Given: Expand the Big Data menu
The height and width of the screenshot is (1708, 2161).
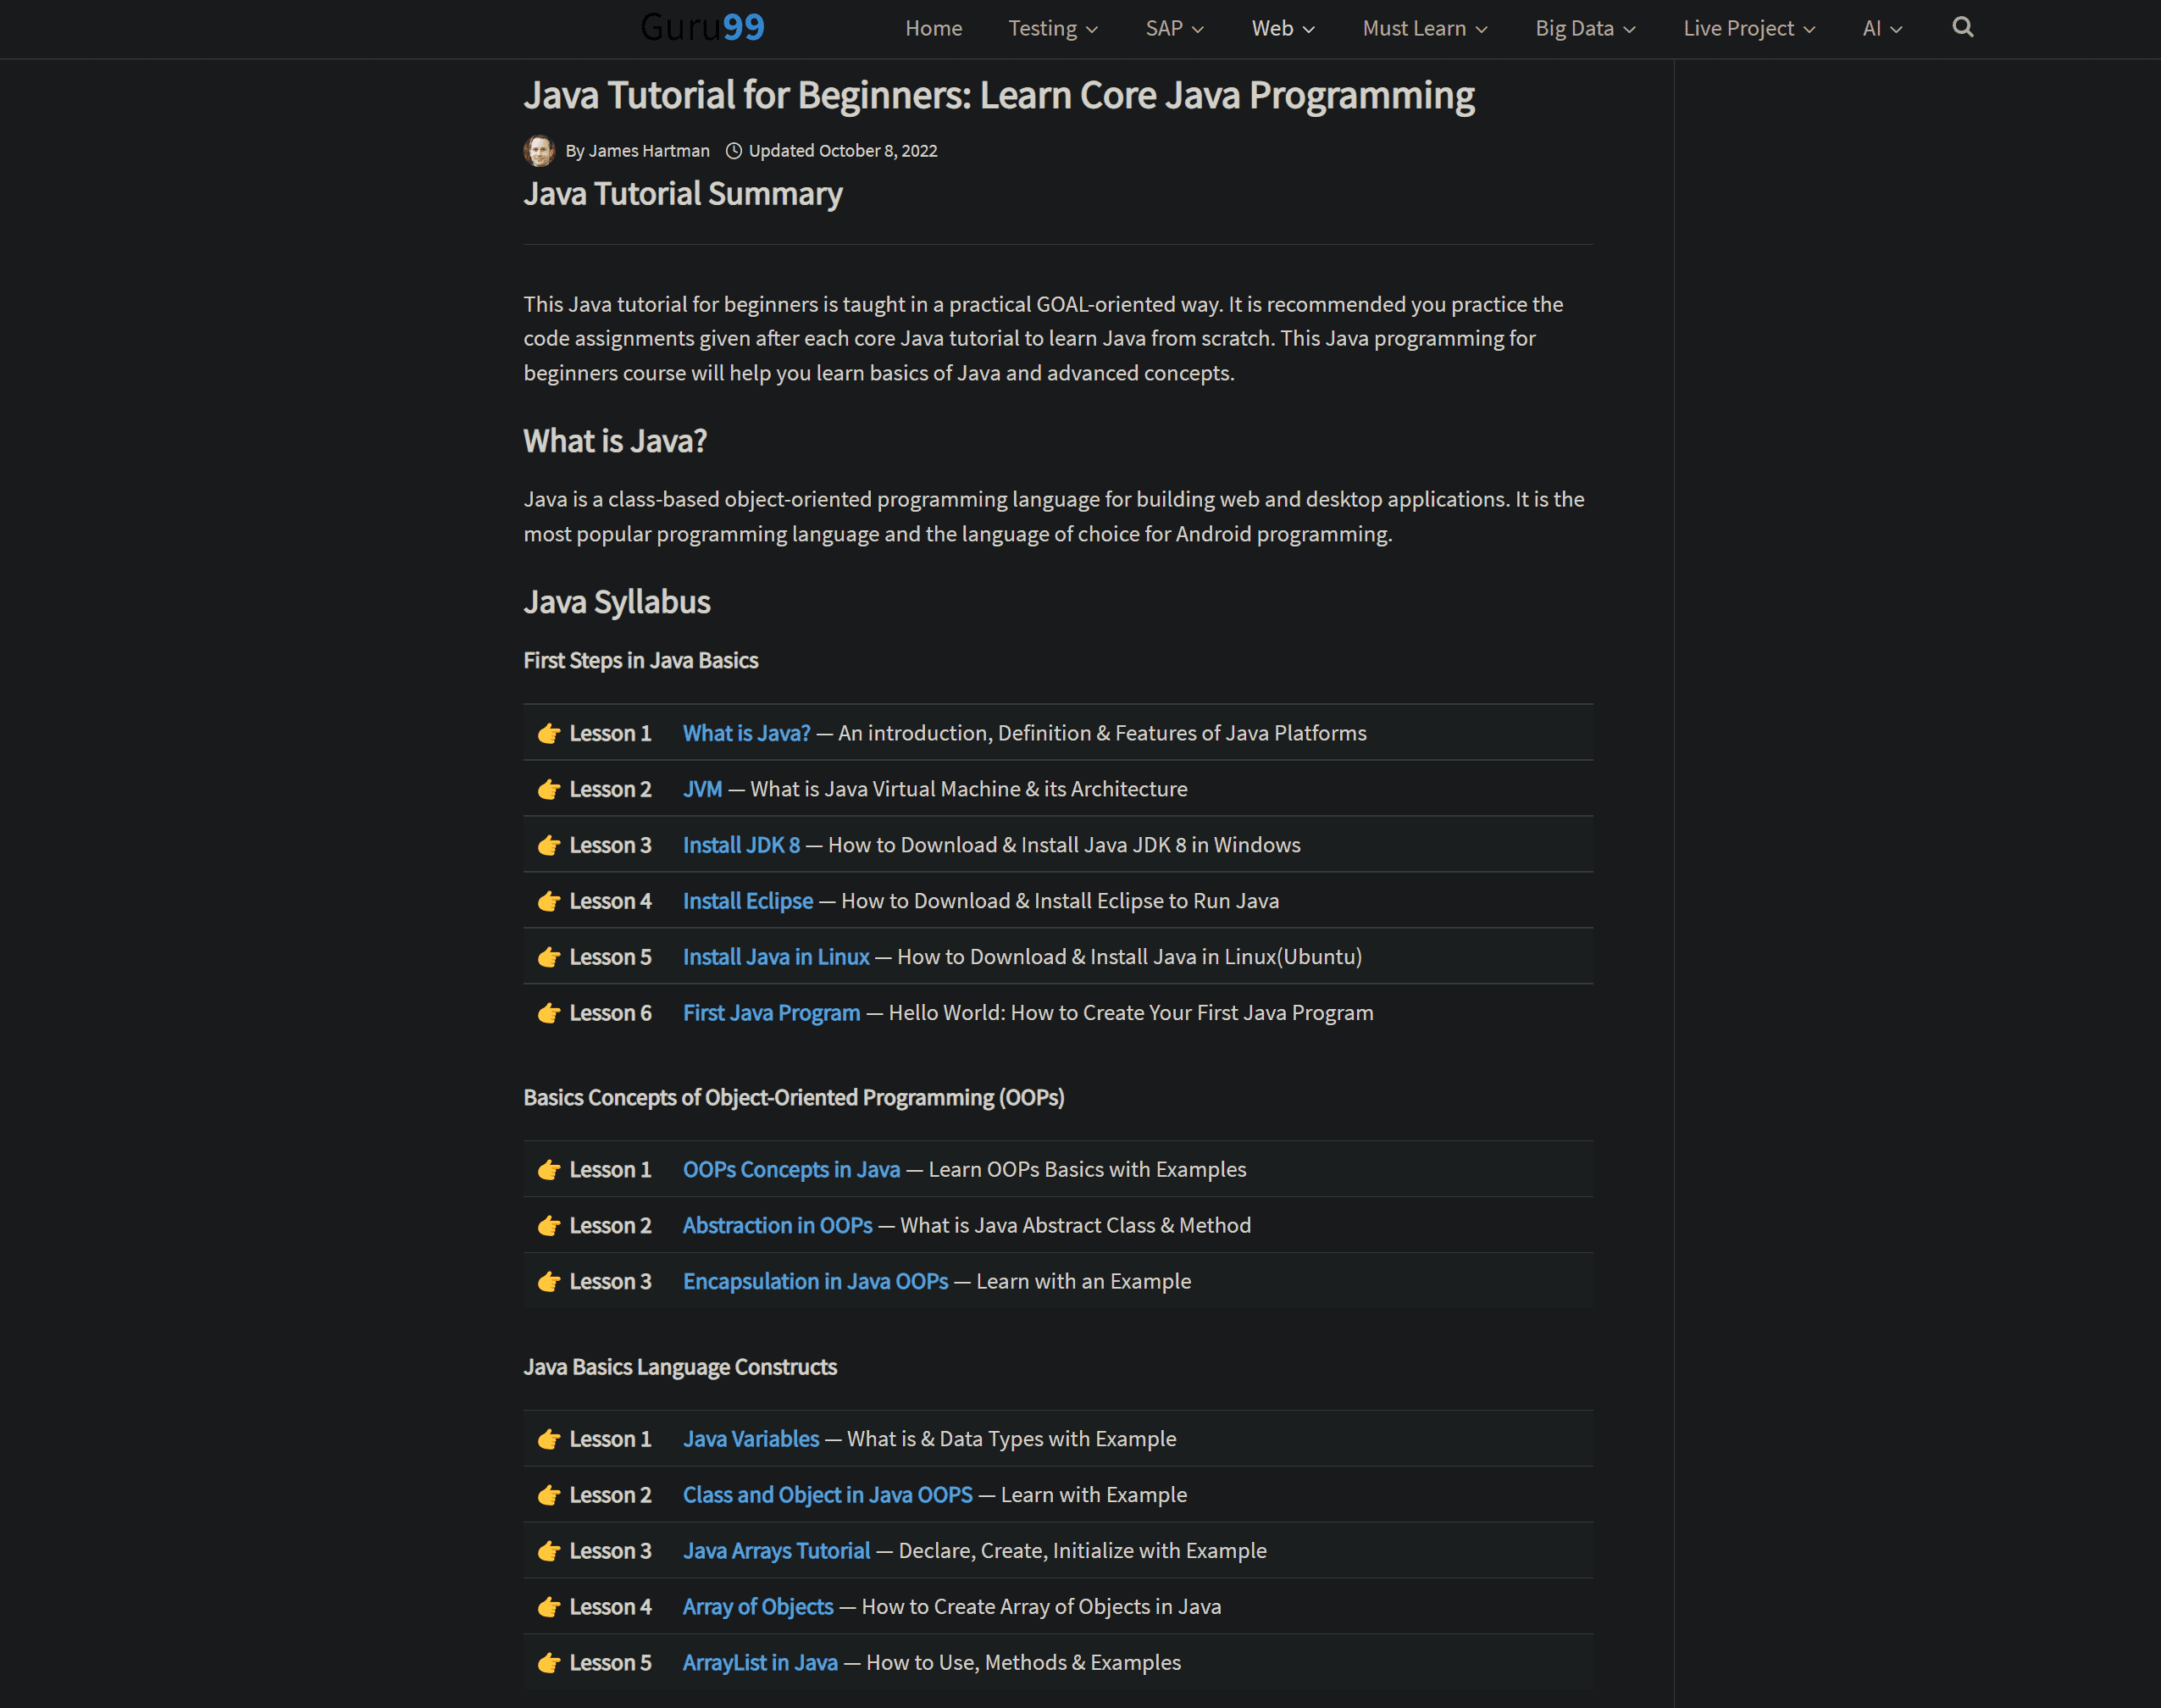Looking at the screenshot, I should [1585, 28].
